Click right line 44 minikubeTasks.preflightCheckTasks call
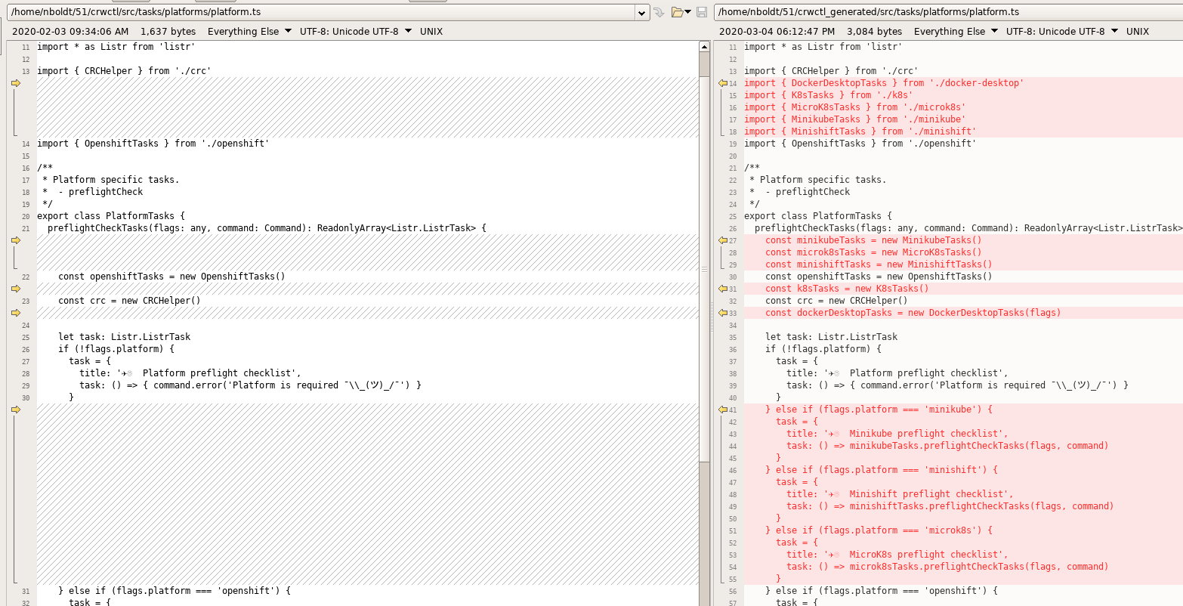This screenshot has width=1183, height=606. pyautogui.click(x=947, y=446)
